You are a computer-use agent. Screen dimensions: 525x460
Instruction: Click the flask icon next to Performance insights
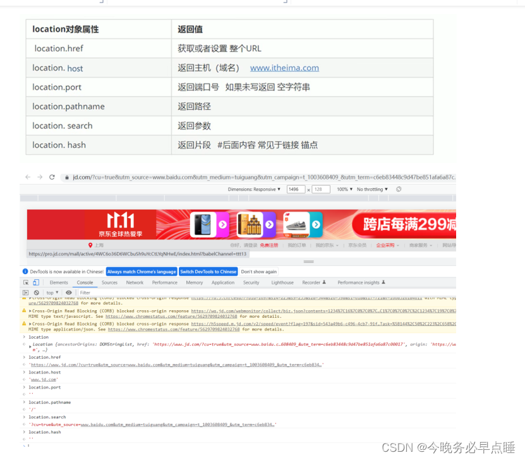(x=383, y=282)
